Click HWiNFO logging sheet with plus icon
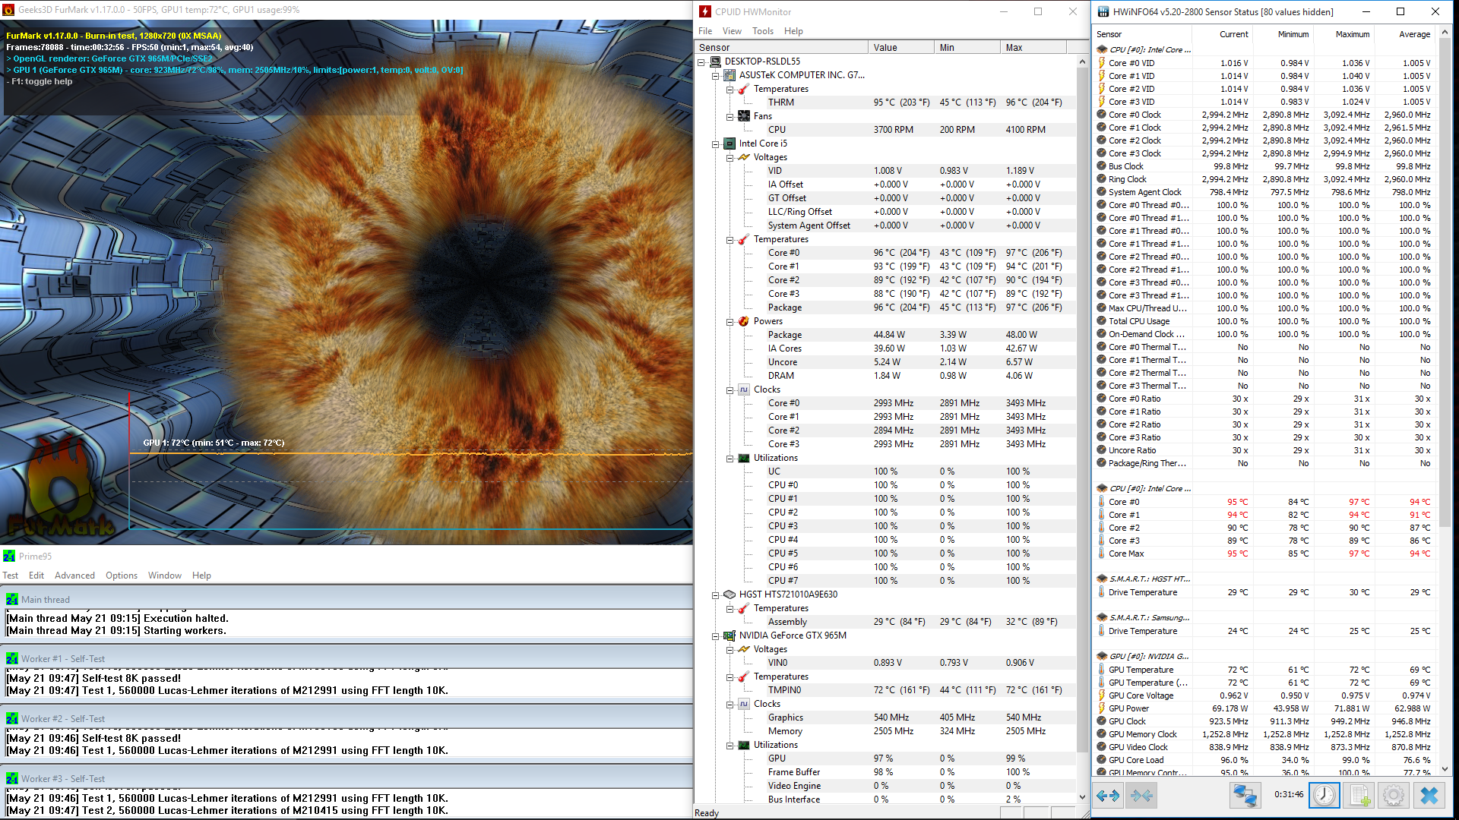Viewport: 1459px width, 820px height. tap(1359, 795)
